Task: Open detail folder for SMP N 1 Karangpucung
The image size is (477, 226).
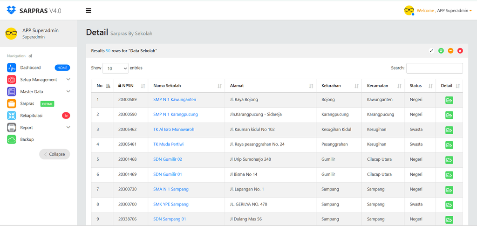Action: click(449, 115)
